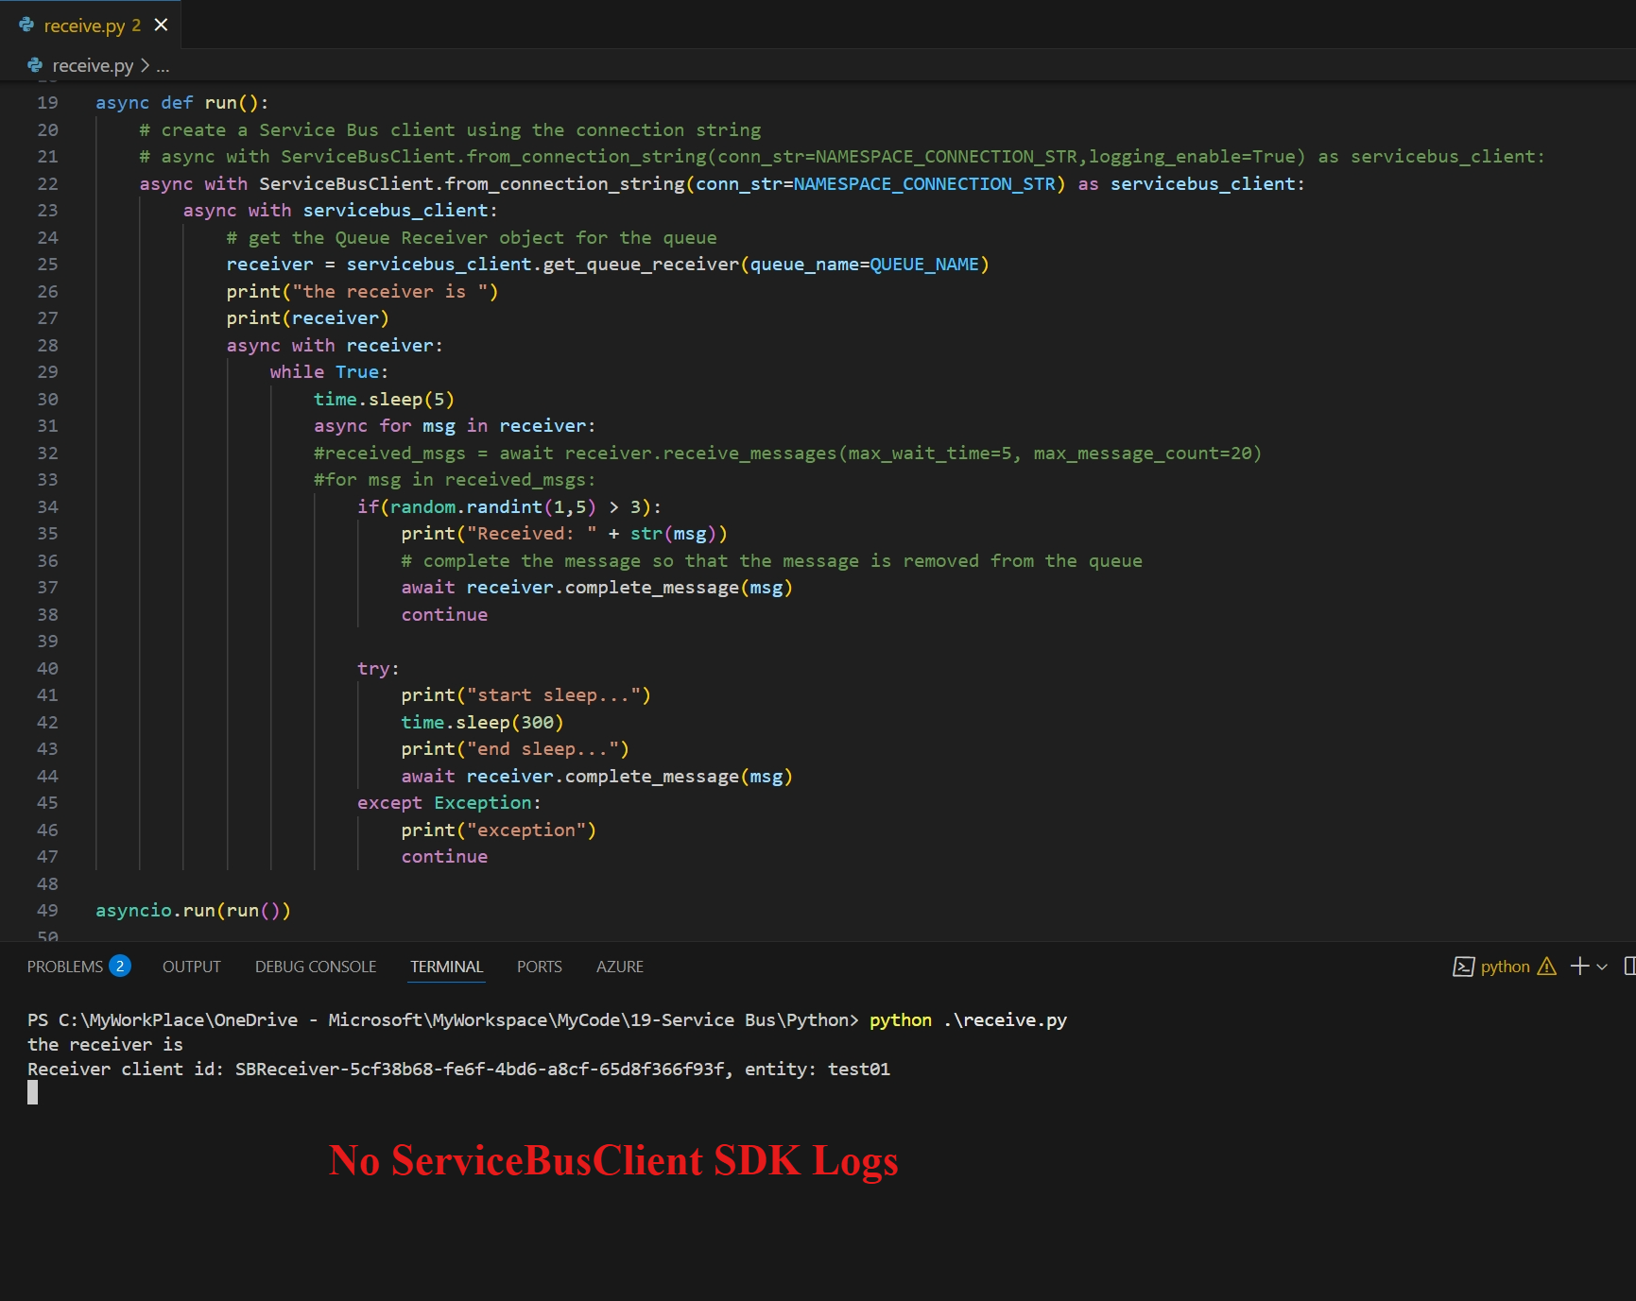This screenshot has height=1301, width=1636.
Task: Click line number 29 in the gutter
Action: pos(47,372)
